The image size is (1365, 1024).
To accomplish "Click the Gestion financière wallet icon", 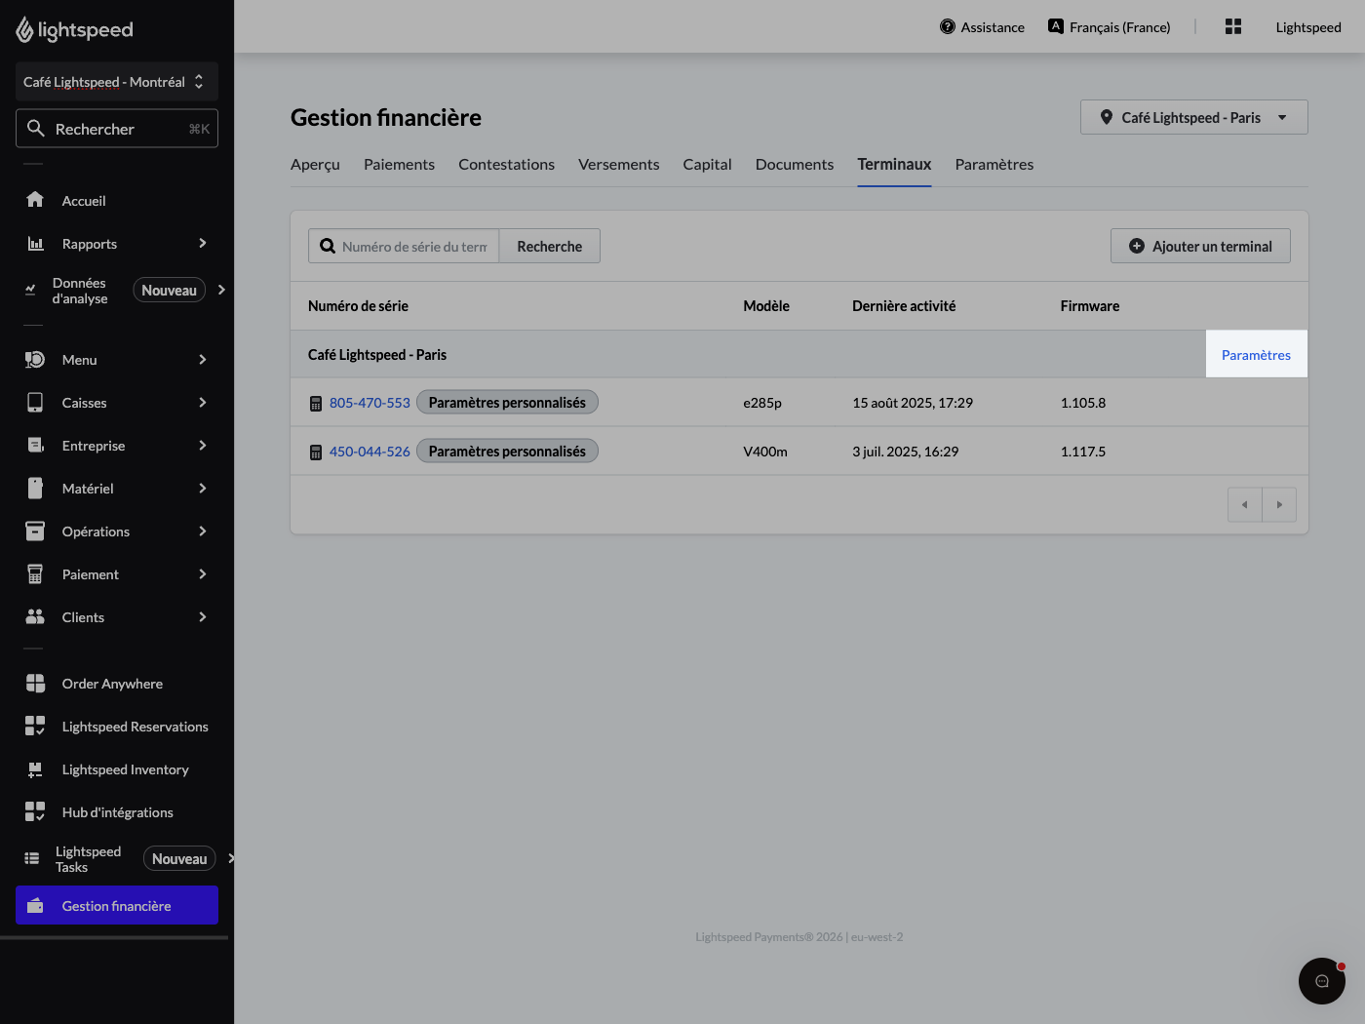I will (x=35, y=906).
